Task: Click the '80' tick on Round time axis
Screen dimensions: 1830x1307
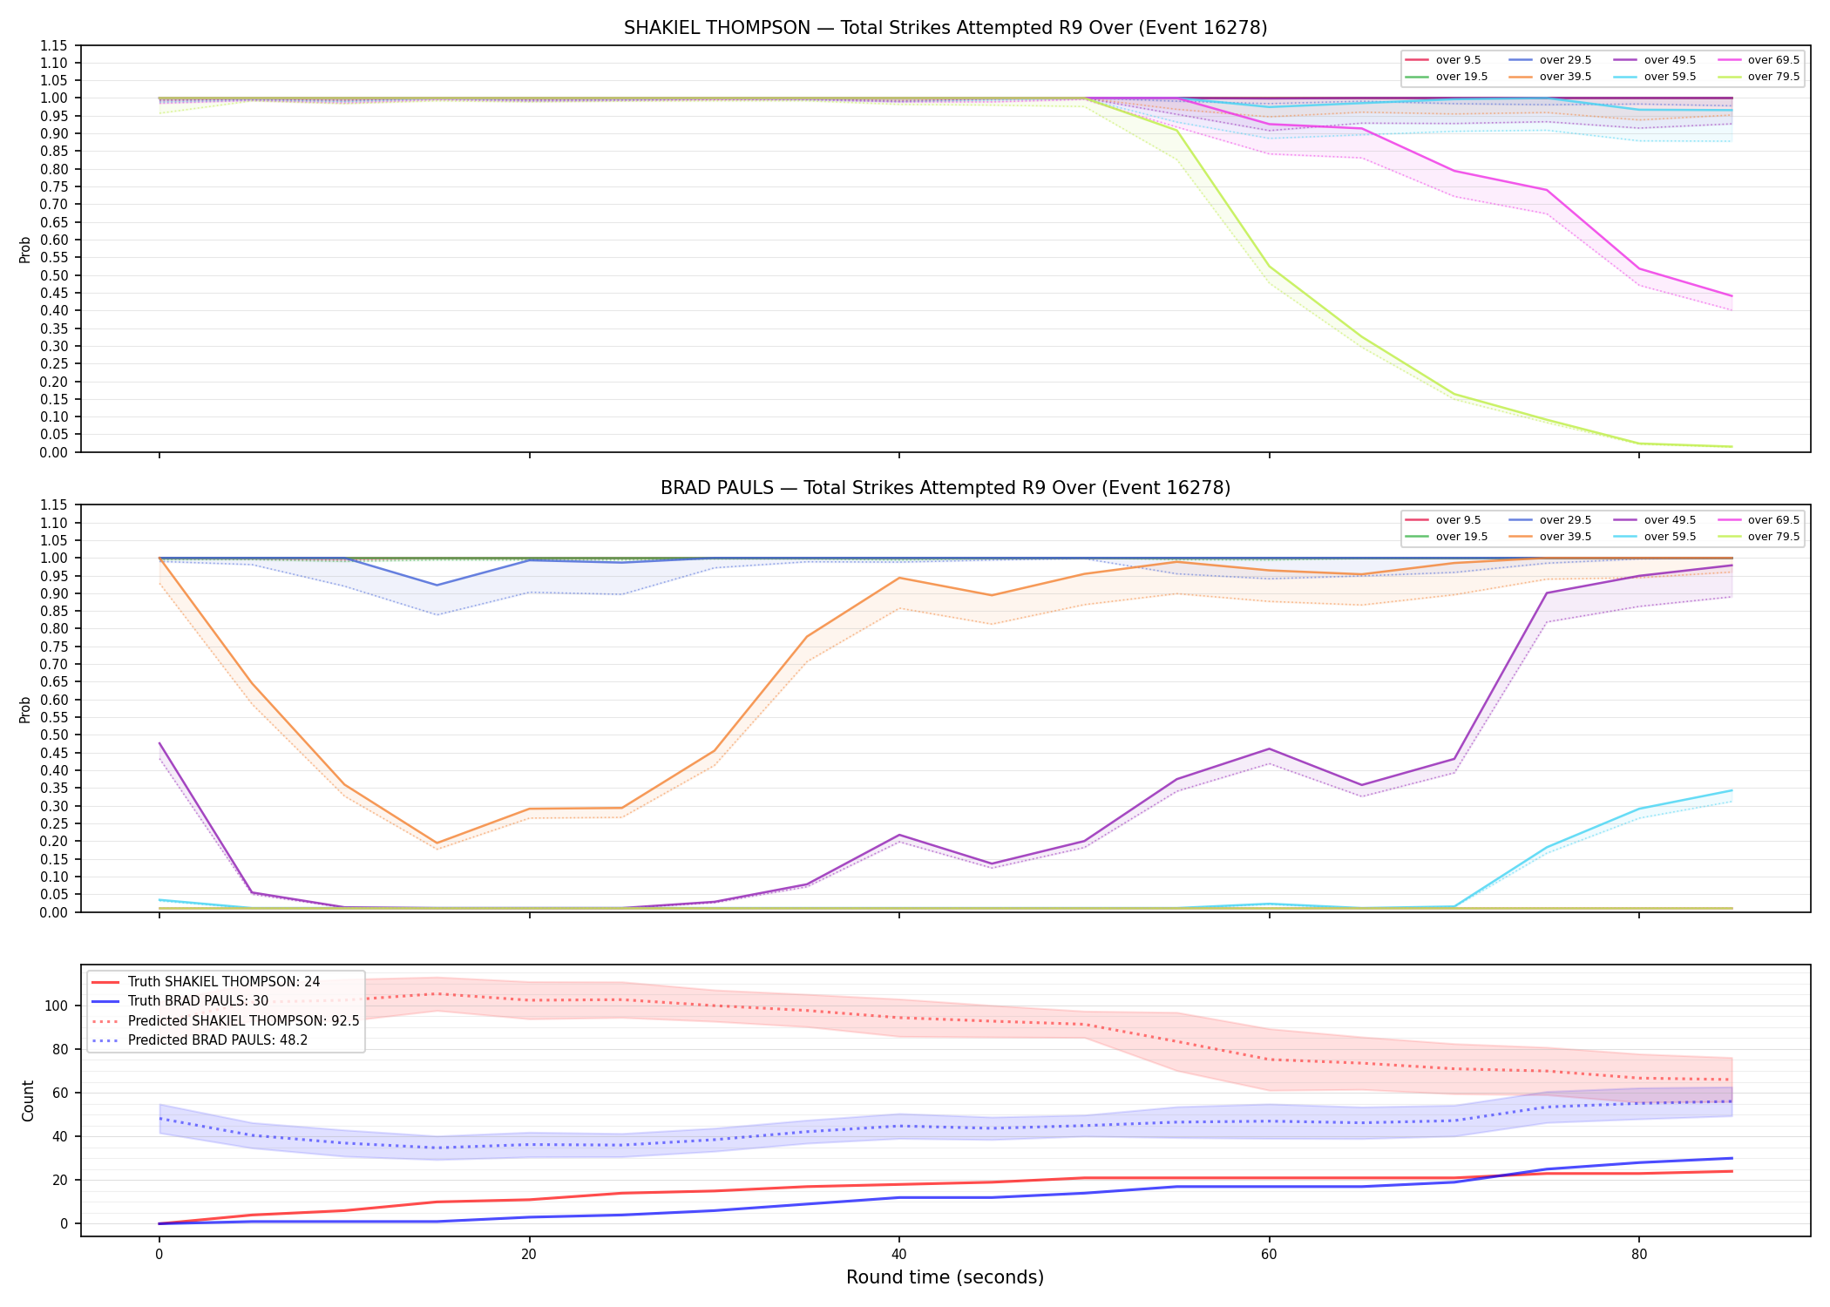Action: point(1639,1254)
